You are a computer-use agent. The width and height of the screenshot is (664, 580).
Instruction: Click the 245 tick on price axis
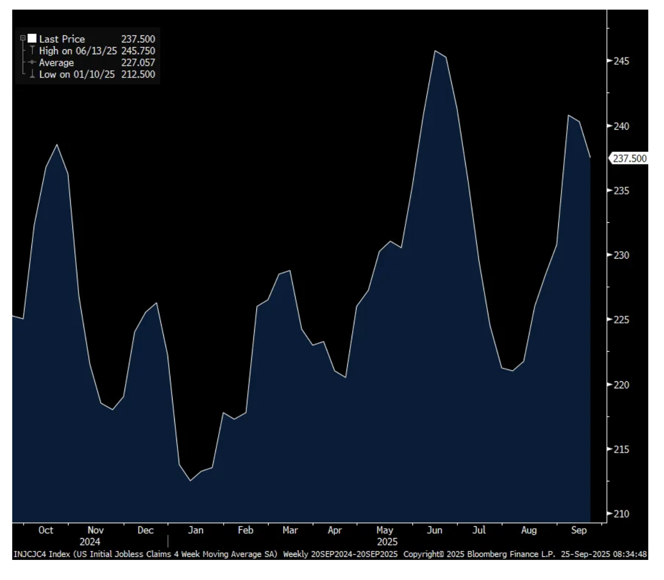621,61
